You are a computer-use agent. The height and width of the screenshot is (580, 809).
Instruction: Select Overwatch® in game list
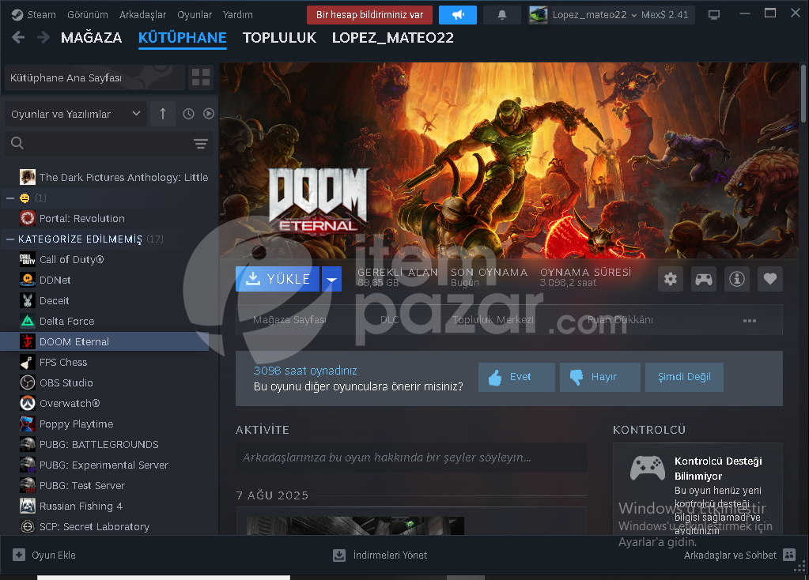104,404
